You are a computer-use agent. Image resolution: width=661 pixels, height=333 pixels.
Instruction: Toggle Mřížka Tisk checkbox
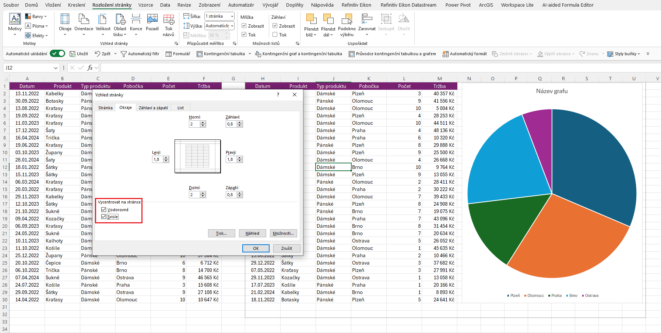pos(244,35)
